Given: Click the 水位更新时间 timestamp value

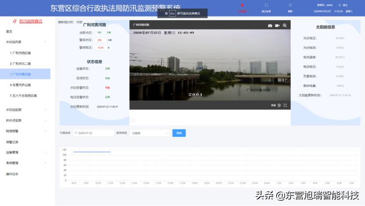Looking at the screenshot, I should click(107, 107).
